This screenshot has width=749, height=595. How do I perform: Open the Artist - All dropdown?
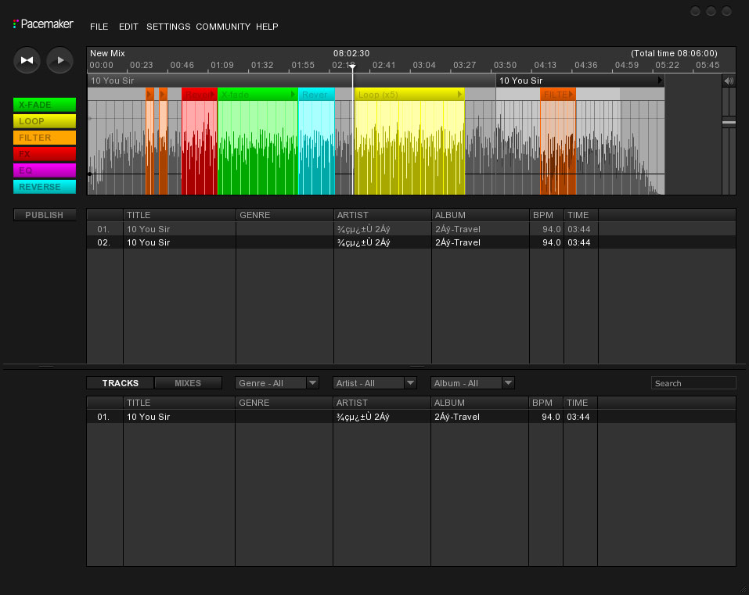coord(374,383)
